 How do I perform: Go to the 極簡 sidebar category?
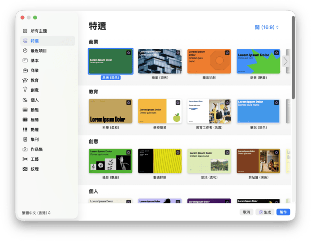point(35,120)
